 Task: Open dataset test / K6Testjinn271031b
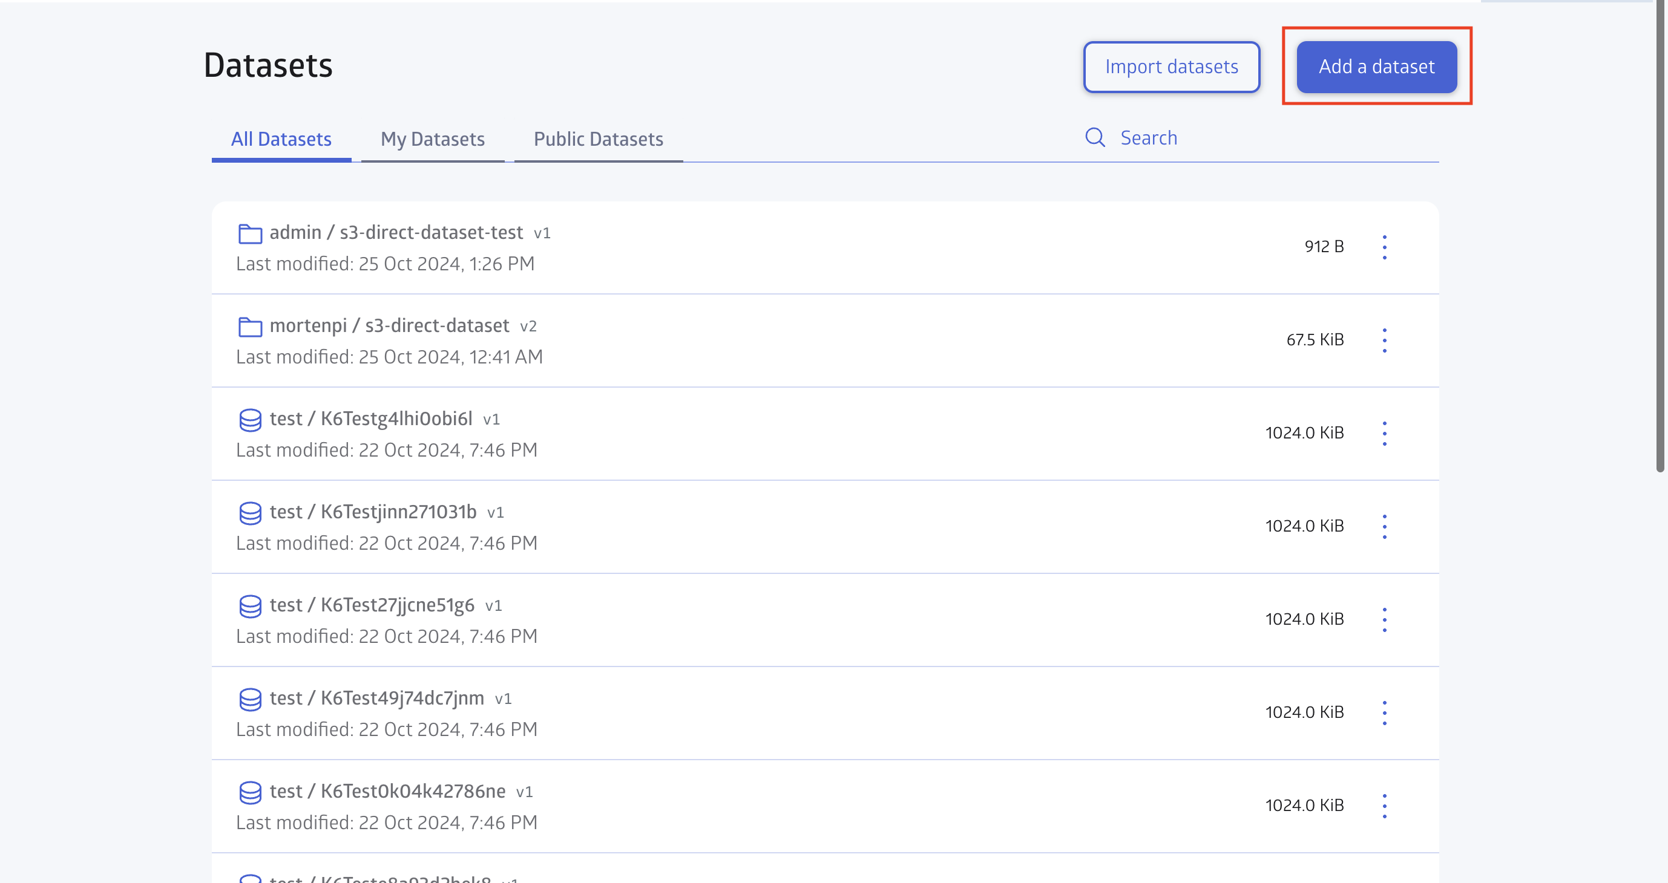pyautogui.click(x=373, y=512)
